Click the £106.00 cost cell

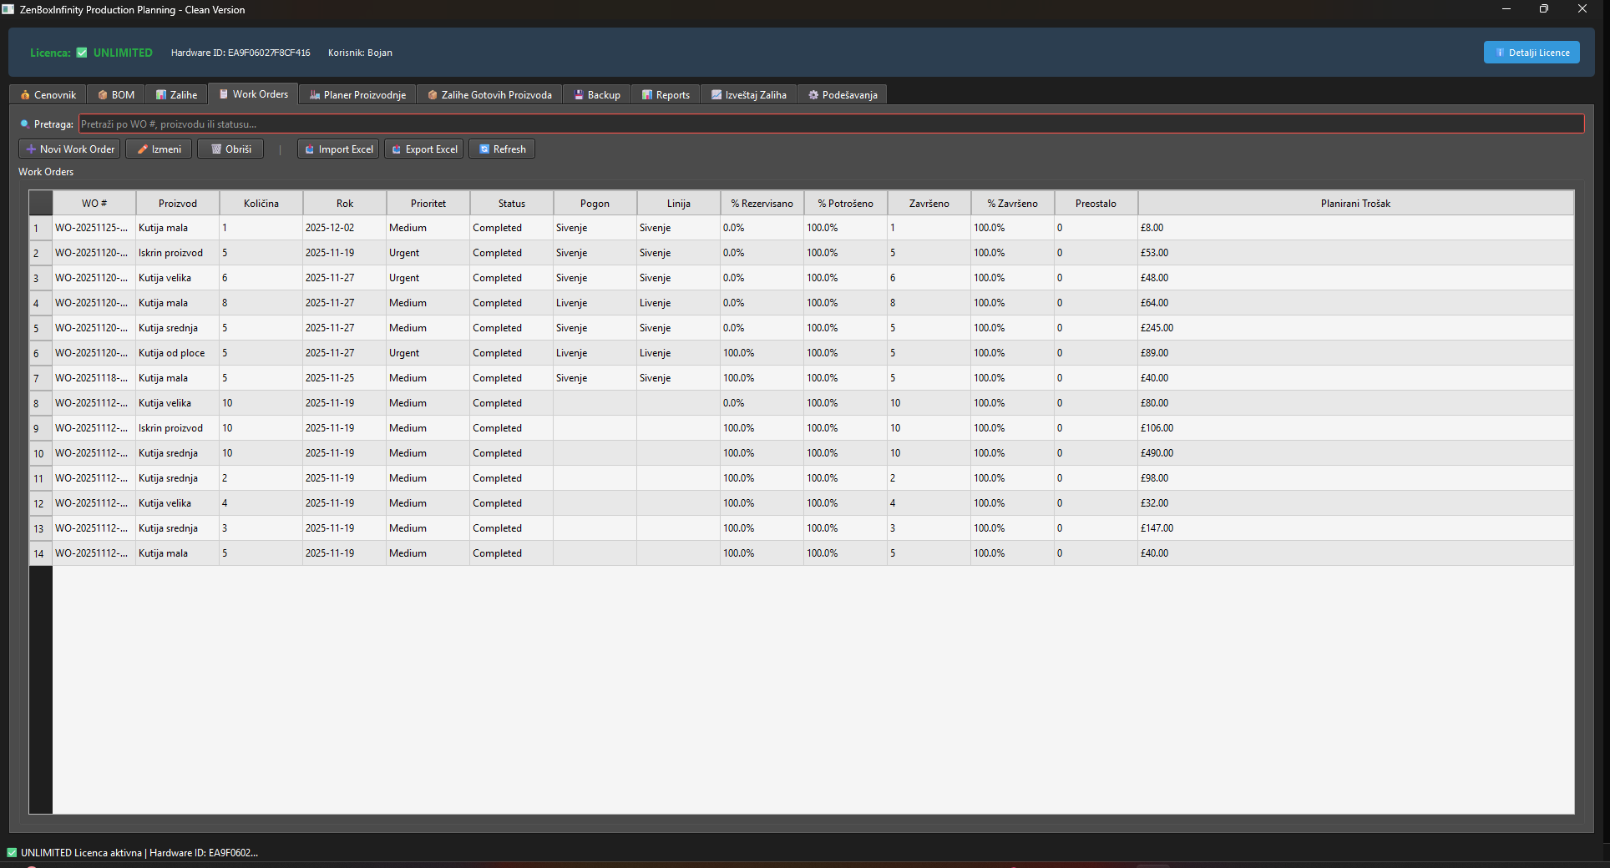[1356, 428]
